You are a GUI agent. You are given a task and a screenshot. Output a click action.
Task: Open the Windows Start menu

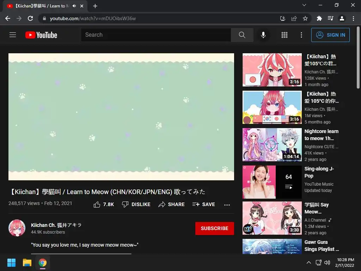tap(11, 263)
